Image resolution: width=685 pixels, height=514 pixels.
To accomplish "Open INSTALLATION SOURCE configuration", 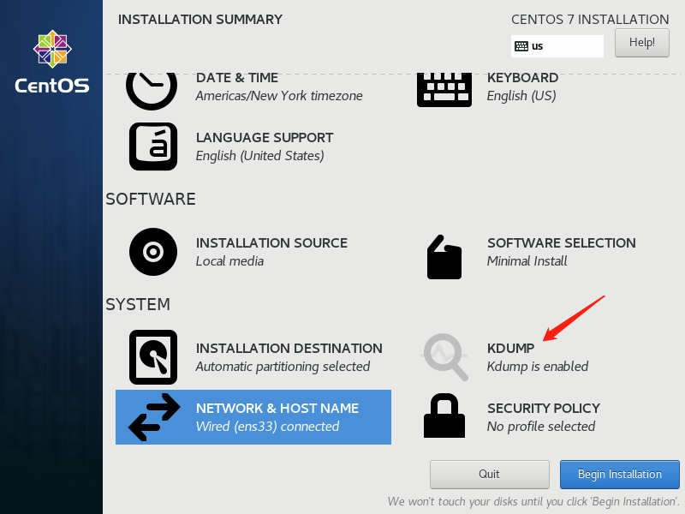I will (x=271, y=243).
